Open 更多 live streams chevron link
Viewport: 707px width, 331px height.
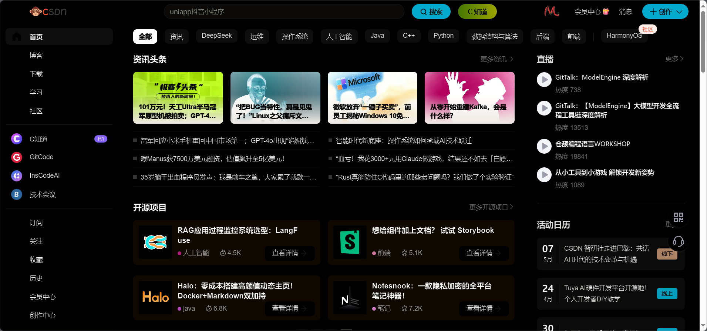(674, 59)
